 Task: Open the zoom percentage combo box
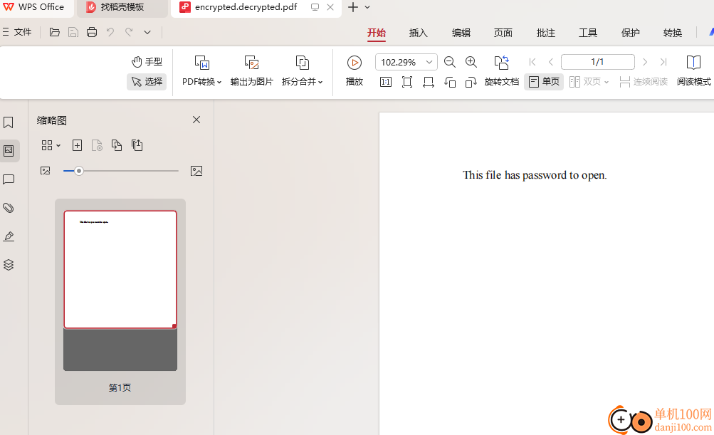(x=406, y=62)
